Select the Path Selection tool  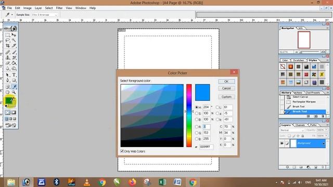(x=8, y=75)
